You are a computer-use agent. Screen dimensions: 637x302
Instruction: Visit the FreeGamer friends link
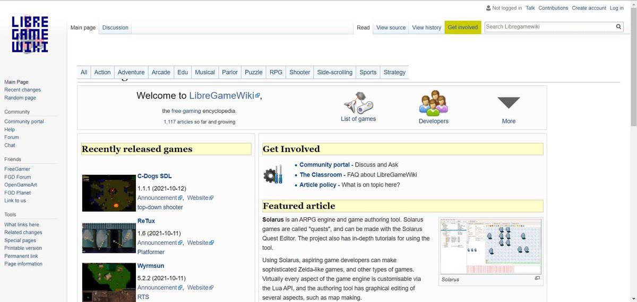pos(17,169)
